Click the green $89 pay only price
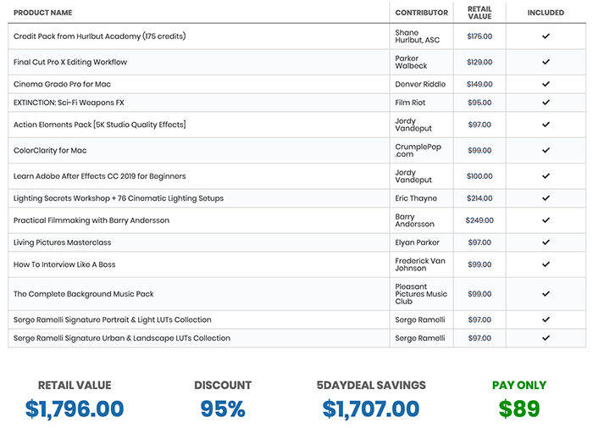Viewport: 593px width, 428px height. click(519, 409)
